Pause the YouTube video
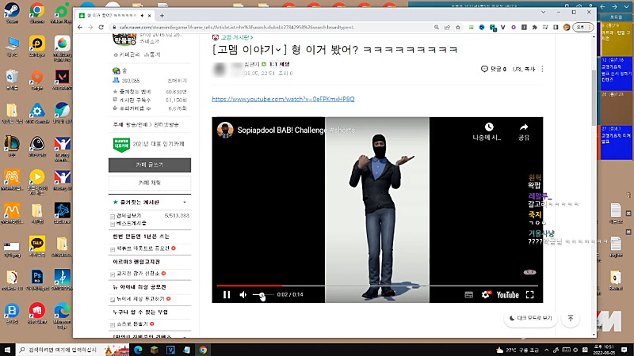Viewport: 634px width, 356px height. [227, 295]
